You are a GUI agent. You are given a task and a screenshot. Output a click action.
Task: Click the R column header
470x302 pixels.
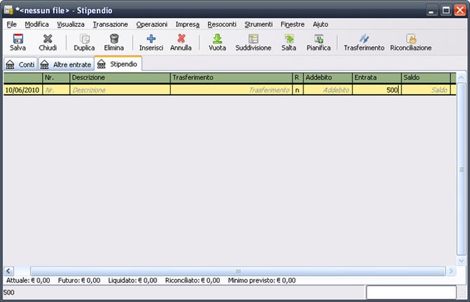coord(297,77)
